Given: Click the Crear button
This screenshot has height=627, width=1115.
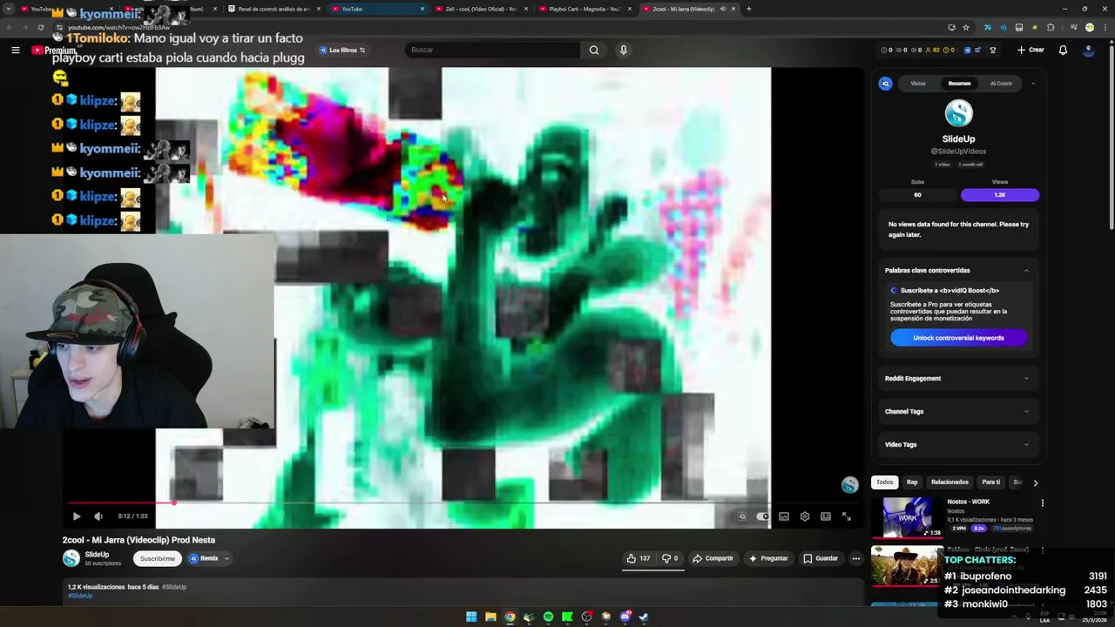Looking at the screenshot, I should pos(1031,50).
